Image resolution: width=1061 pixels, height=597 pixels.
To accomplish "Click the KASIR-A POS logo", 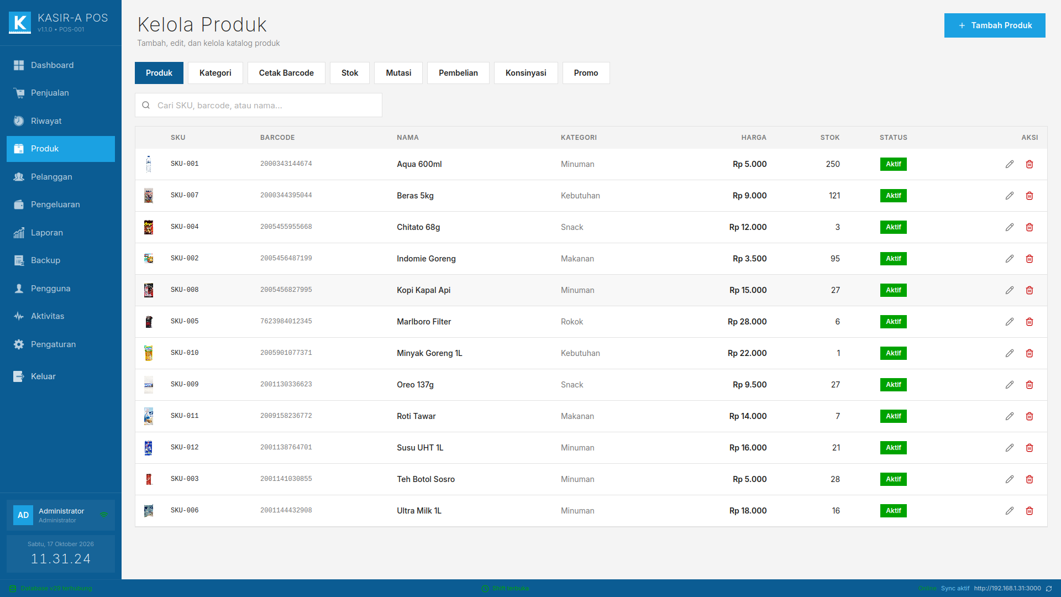I will coord(20,23).
